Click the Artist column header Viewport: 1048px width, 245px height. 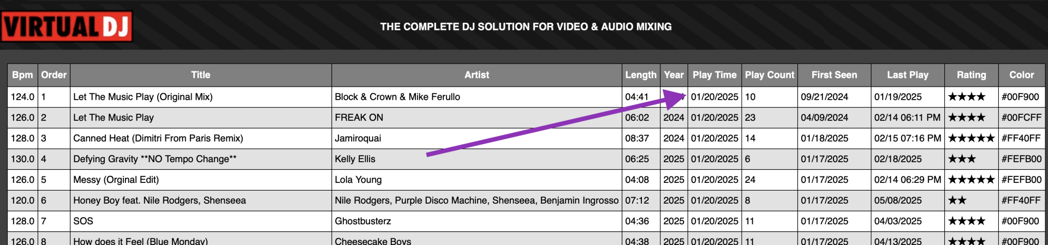477,75
